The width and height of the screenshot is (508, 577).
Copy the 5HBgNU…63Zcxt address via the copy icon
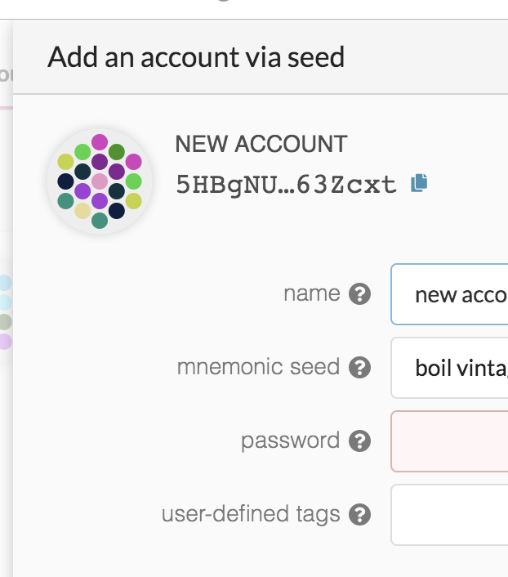coord(419,183)
